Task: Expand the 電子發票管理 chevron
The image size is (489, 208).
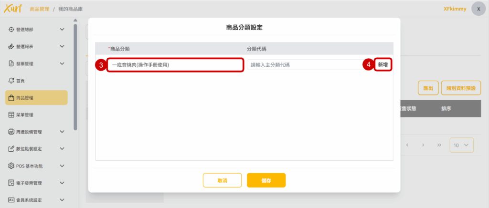Action: coord(62,183)
